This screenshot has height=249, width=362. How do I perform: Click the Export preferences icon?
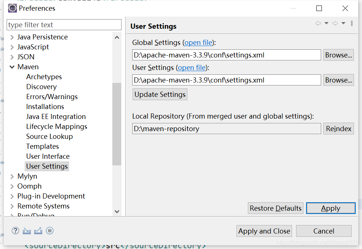[x=38, y=231]
